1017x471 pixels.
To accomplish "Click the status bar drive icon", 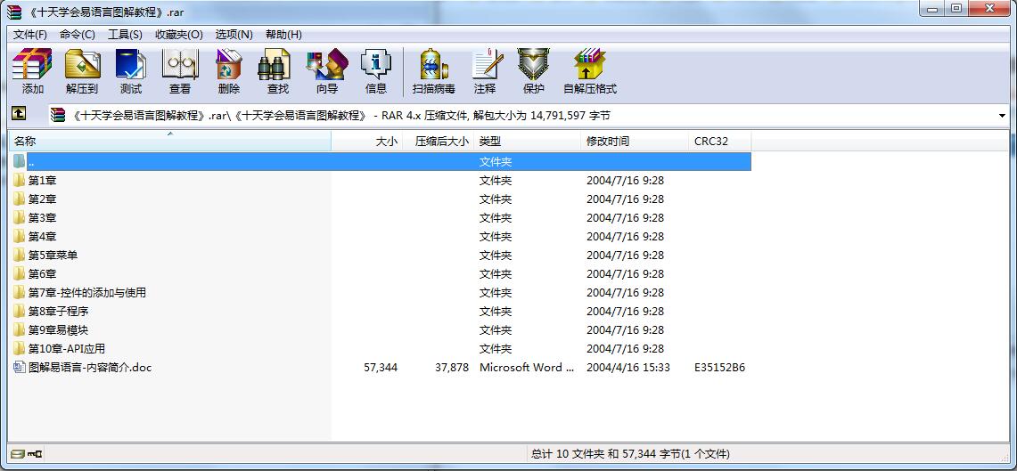I will pyautogui.click(x=18, y=454).
